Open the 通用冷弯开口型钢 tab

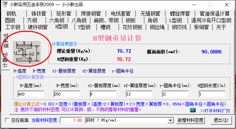point(211,20)
